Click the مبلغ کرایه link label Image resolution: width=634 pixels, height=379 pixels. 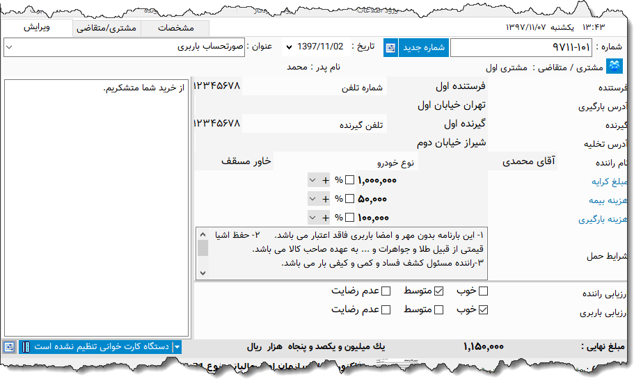[x=610, y=182]
